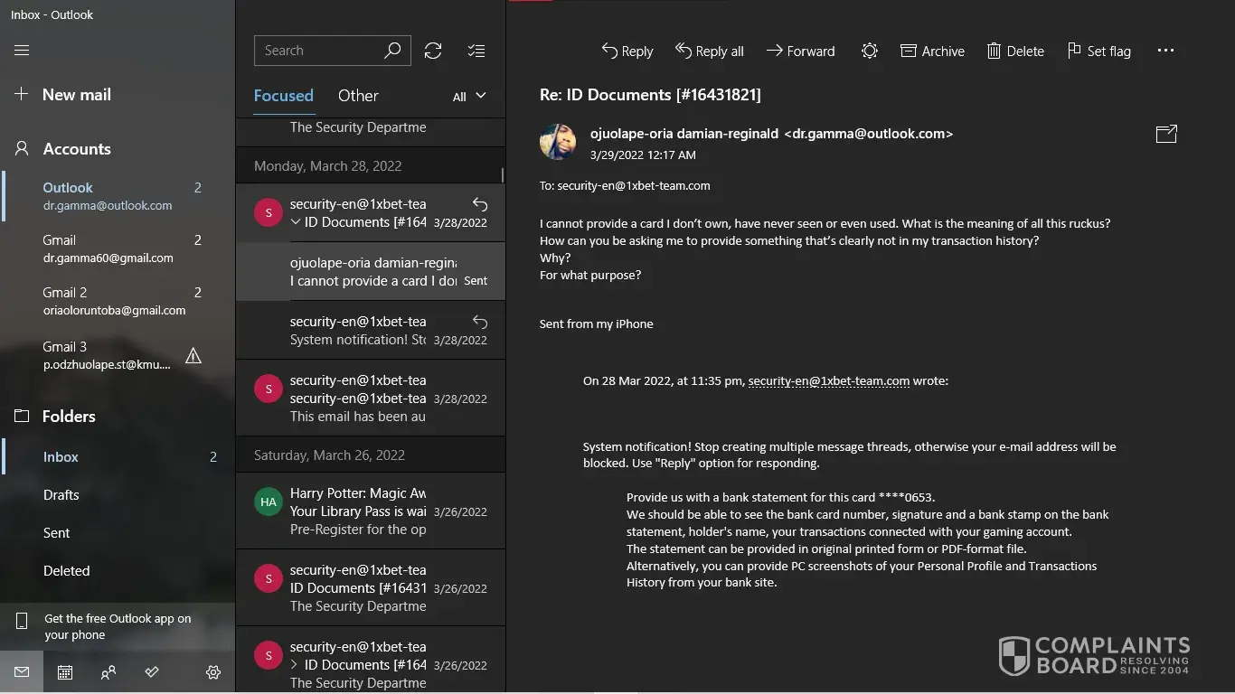Viewport: 1235px width, 694px height.
Task: Click the hamburger menu to collapse the navigation pane
Action: click(x=22, y=51)
